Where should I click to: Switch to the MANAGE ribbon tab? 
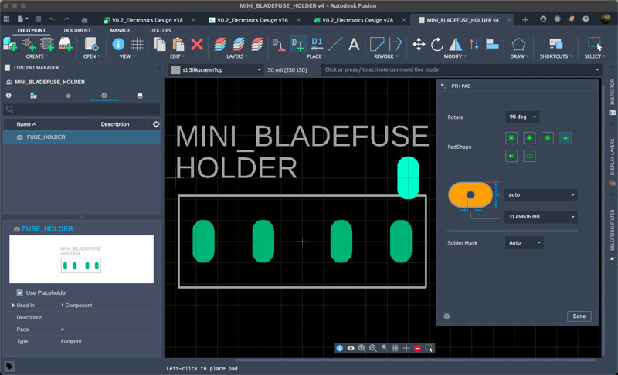tap(121, 30)
